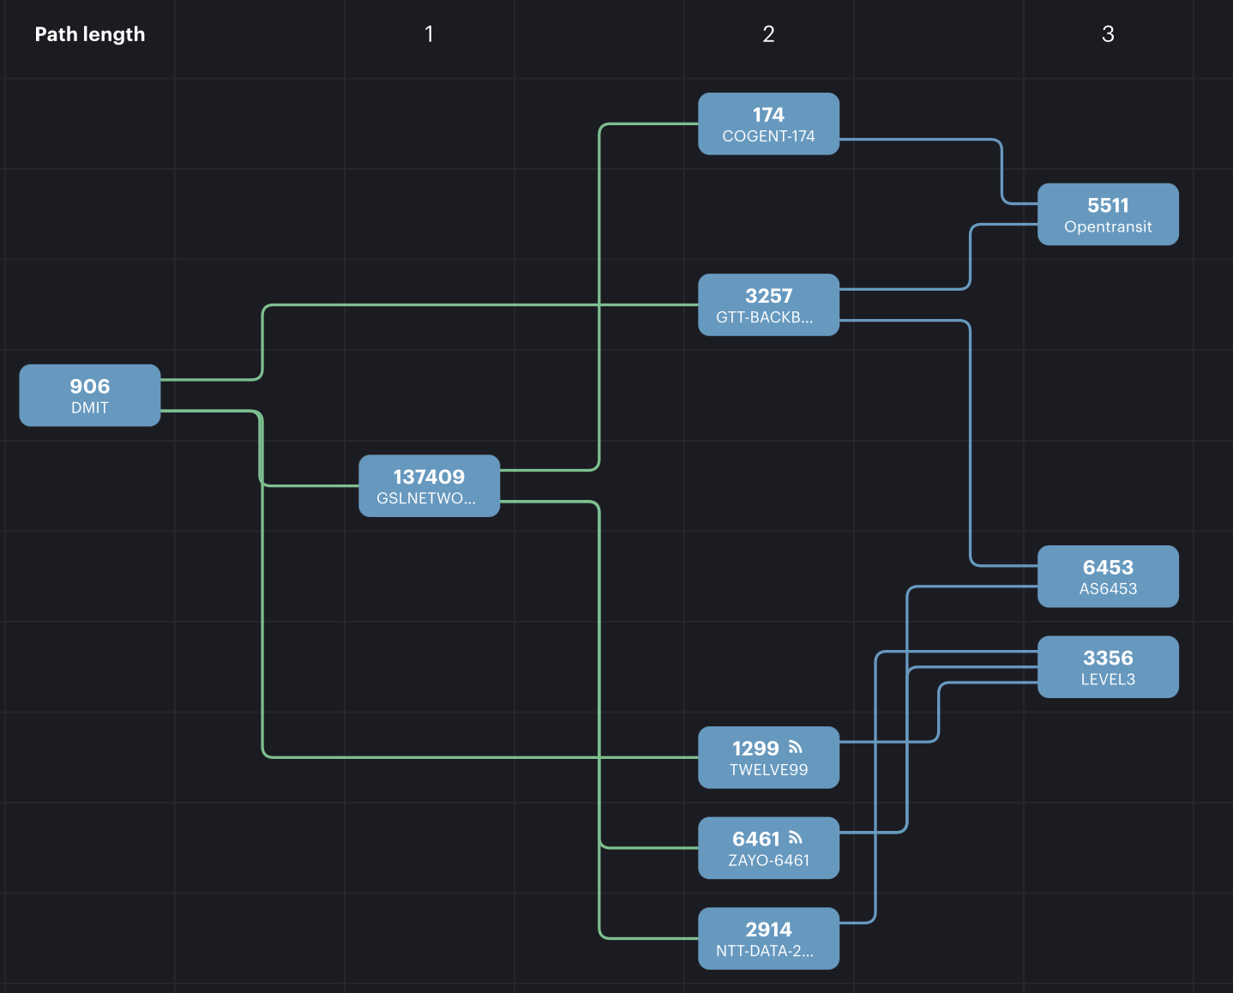Click the Path length header label
Image resolution: width=1233 pixels, height=993 pixels.
[90, 34]
